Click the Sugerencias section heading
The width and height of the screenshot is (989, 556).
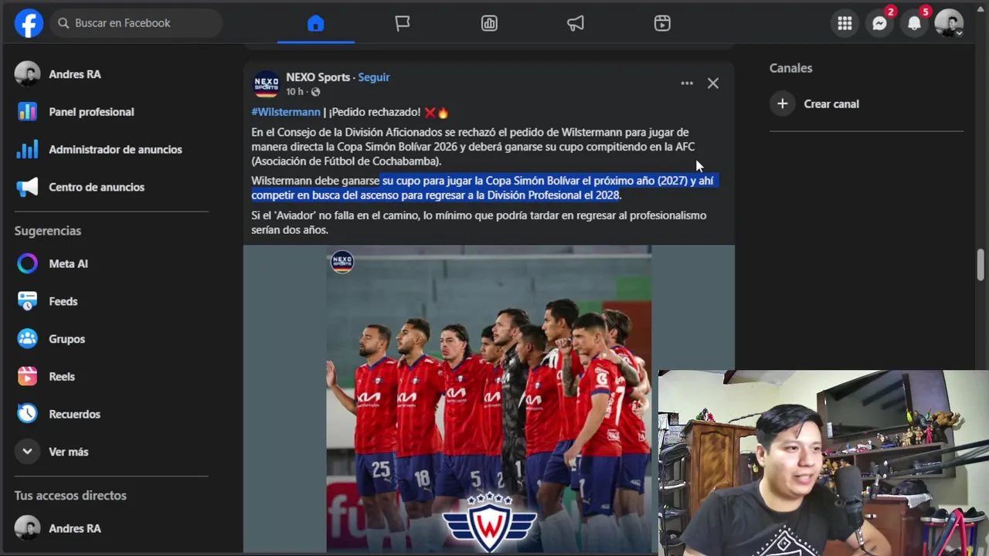point(48,231)
